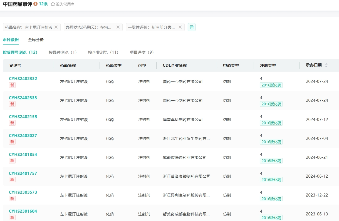Remove the 药品名称 左卡尼汀注射液 filter
This screenshot has width=339, height=221.
pos(56,27)
